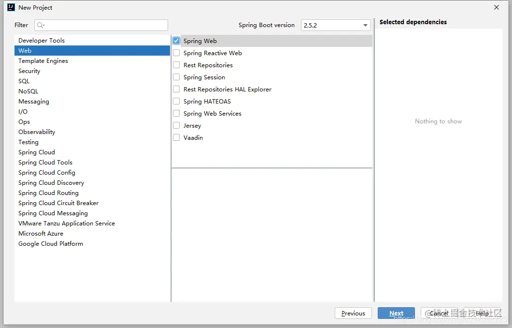
Task: Tick the Rest Repositories checkbox
Action: (x=176, y=65)
